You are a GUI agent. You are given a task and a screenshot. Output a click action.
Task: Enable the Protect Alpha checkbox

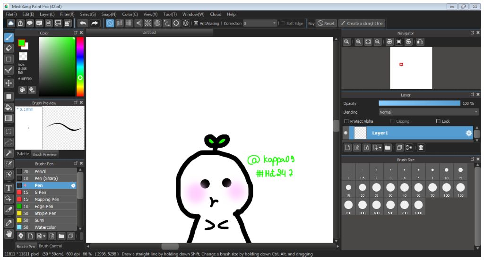point(346,121)
